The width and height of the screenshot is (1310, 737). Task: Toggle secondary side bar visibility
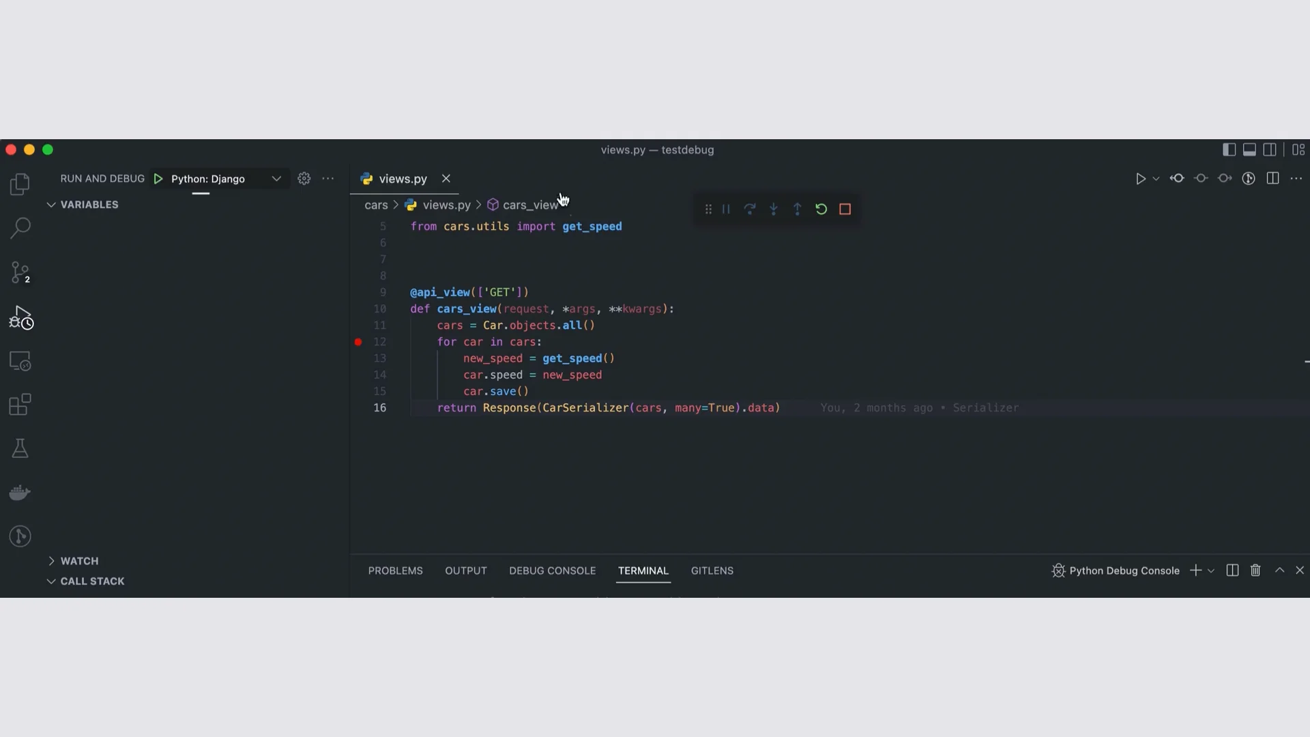(x=1270, y=149)
